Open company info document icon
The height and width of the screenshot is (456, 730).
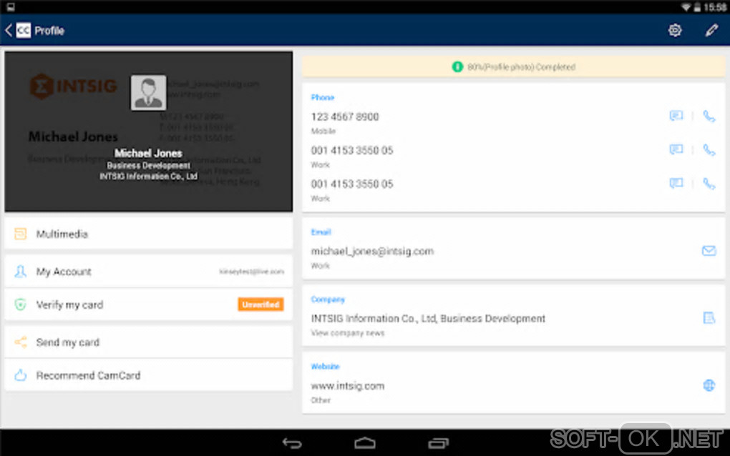coord(709,318)
